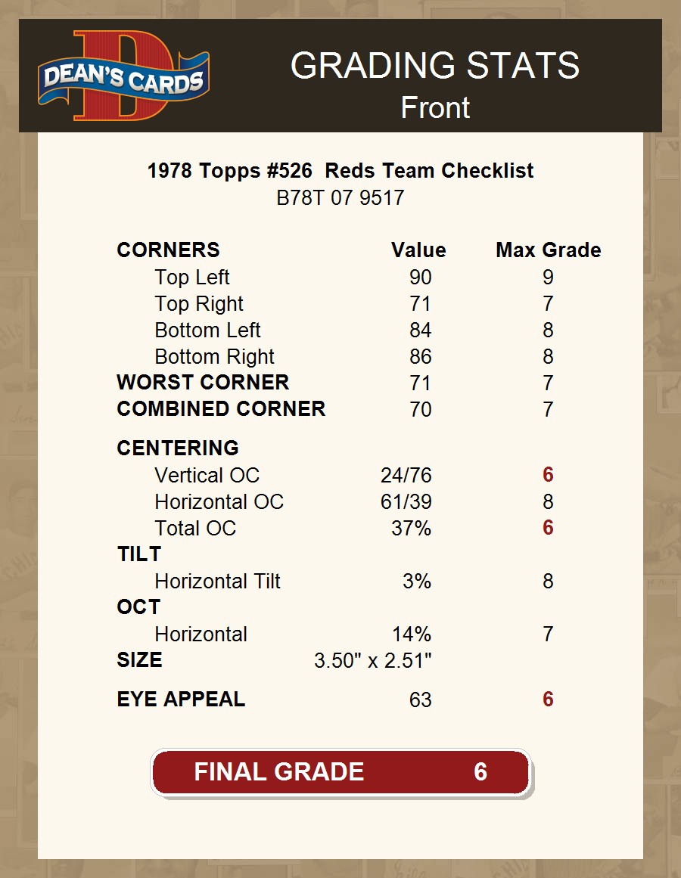Click the Top Left corner row label
This screenshot has width=681, height=878.
pos(192,278)
